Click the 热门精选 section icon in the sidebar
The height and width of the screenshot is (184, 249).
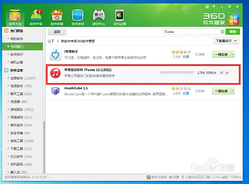[6, 31]
